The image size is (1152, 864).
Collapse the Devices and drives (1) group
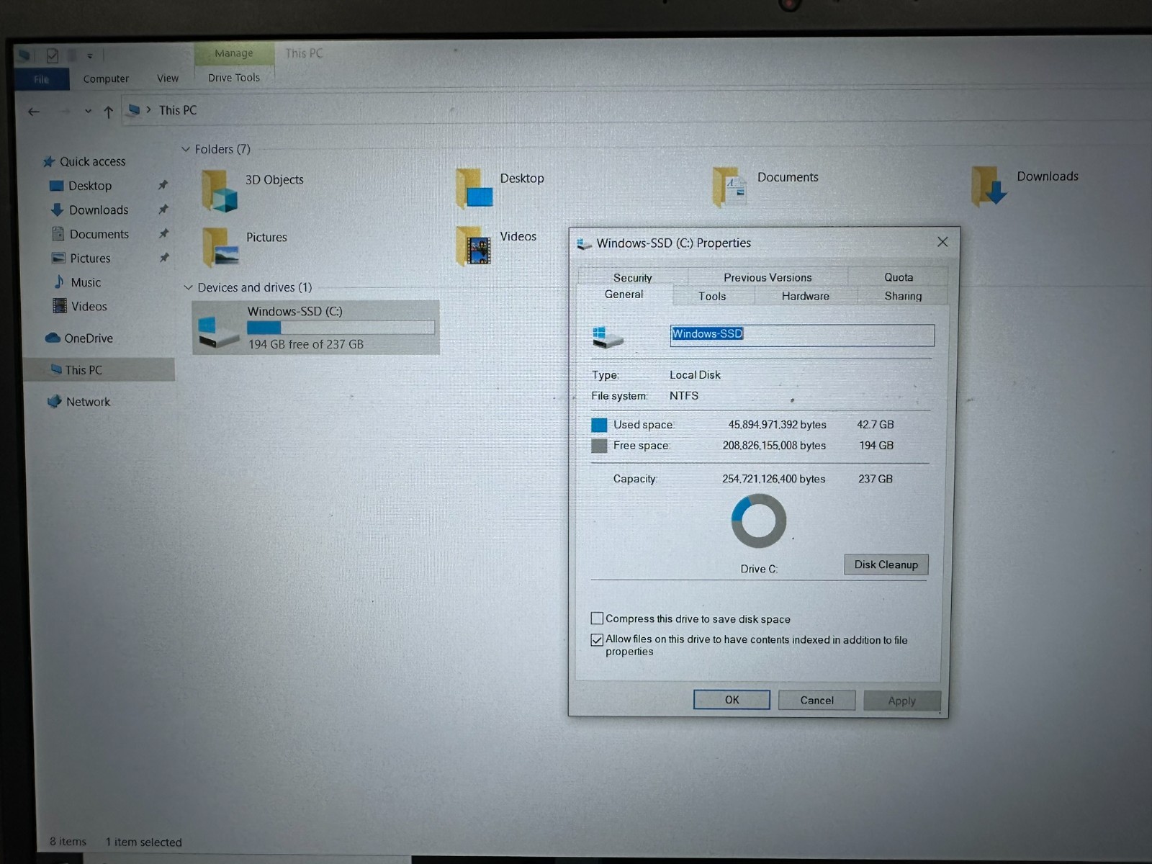189,287
